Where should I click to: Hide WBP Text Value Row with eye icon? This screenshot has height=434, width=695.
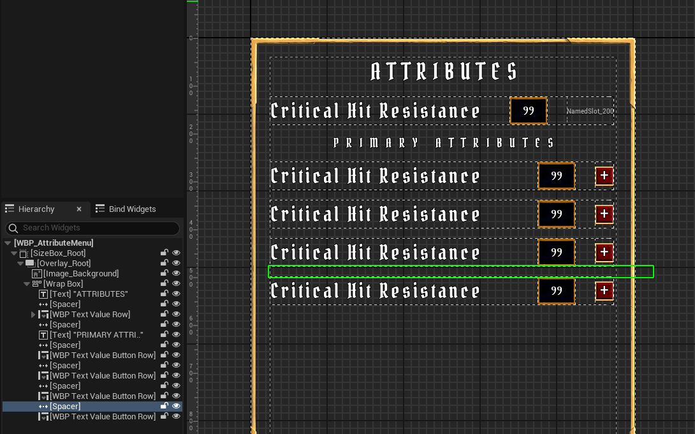[x=176, y=314]
